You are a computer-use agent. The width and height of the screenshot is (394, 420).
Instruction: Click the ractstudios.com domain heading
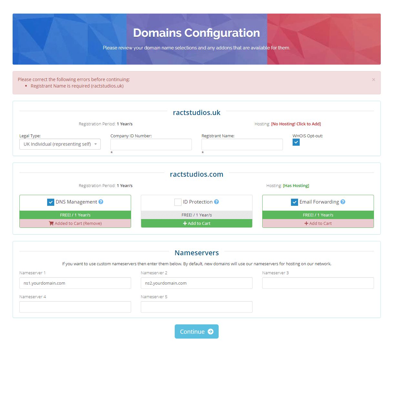197,174
